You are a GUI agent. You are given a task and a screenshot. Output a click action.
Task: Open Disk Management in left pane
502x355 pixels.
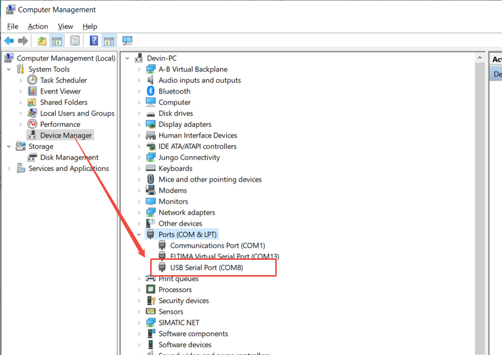(x=69, y=157)
